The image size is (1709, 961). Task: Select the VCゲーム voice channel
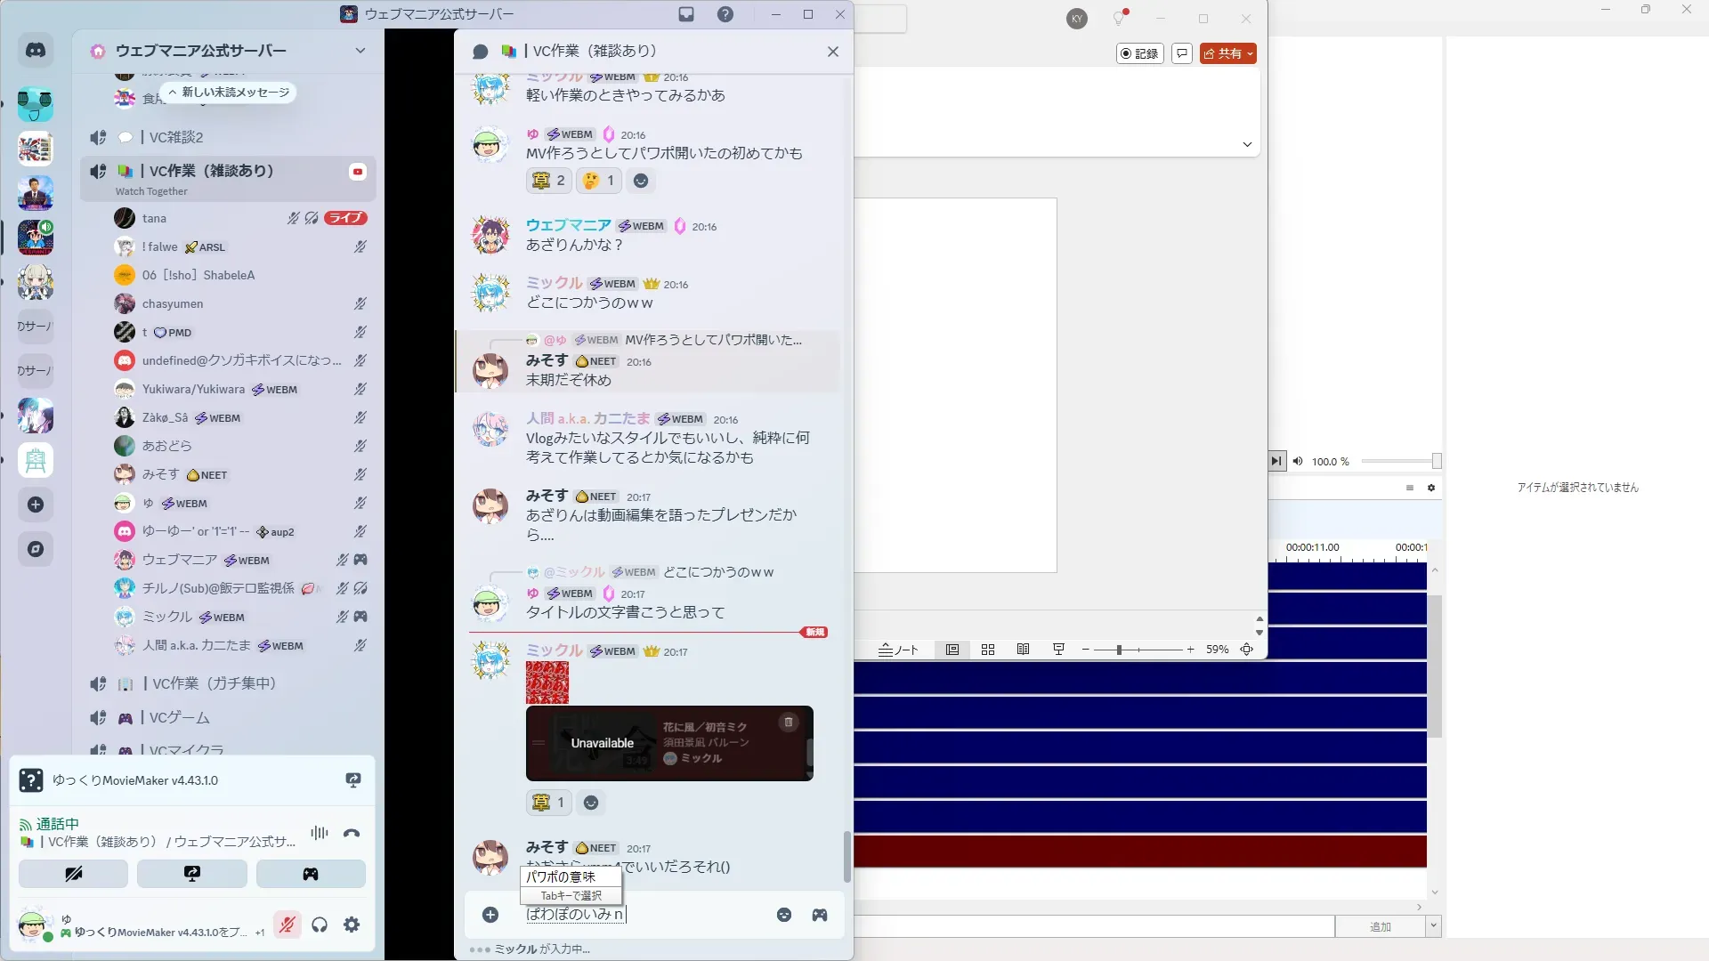click(x=179, y=717)
